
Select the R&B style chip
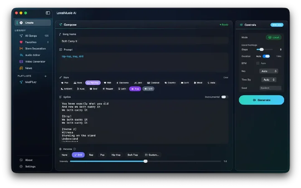click(107, 83)
